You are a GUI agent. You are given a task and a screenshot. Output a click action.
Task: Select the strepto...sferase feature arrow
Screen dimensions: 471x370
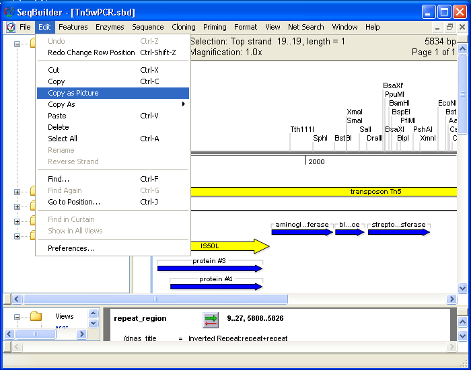tap(399, 232)
